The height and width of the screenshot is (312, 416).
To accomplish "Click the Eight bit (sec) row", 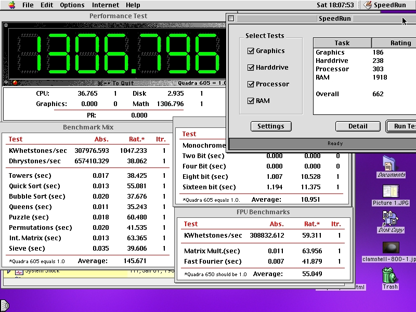I will click(x=262, y=177).
